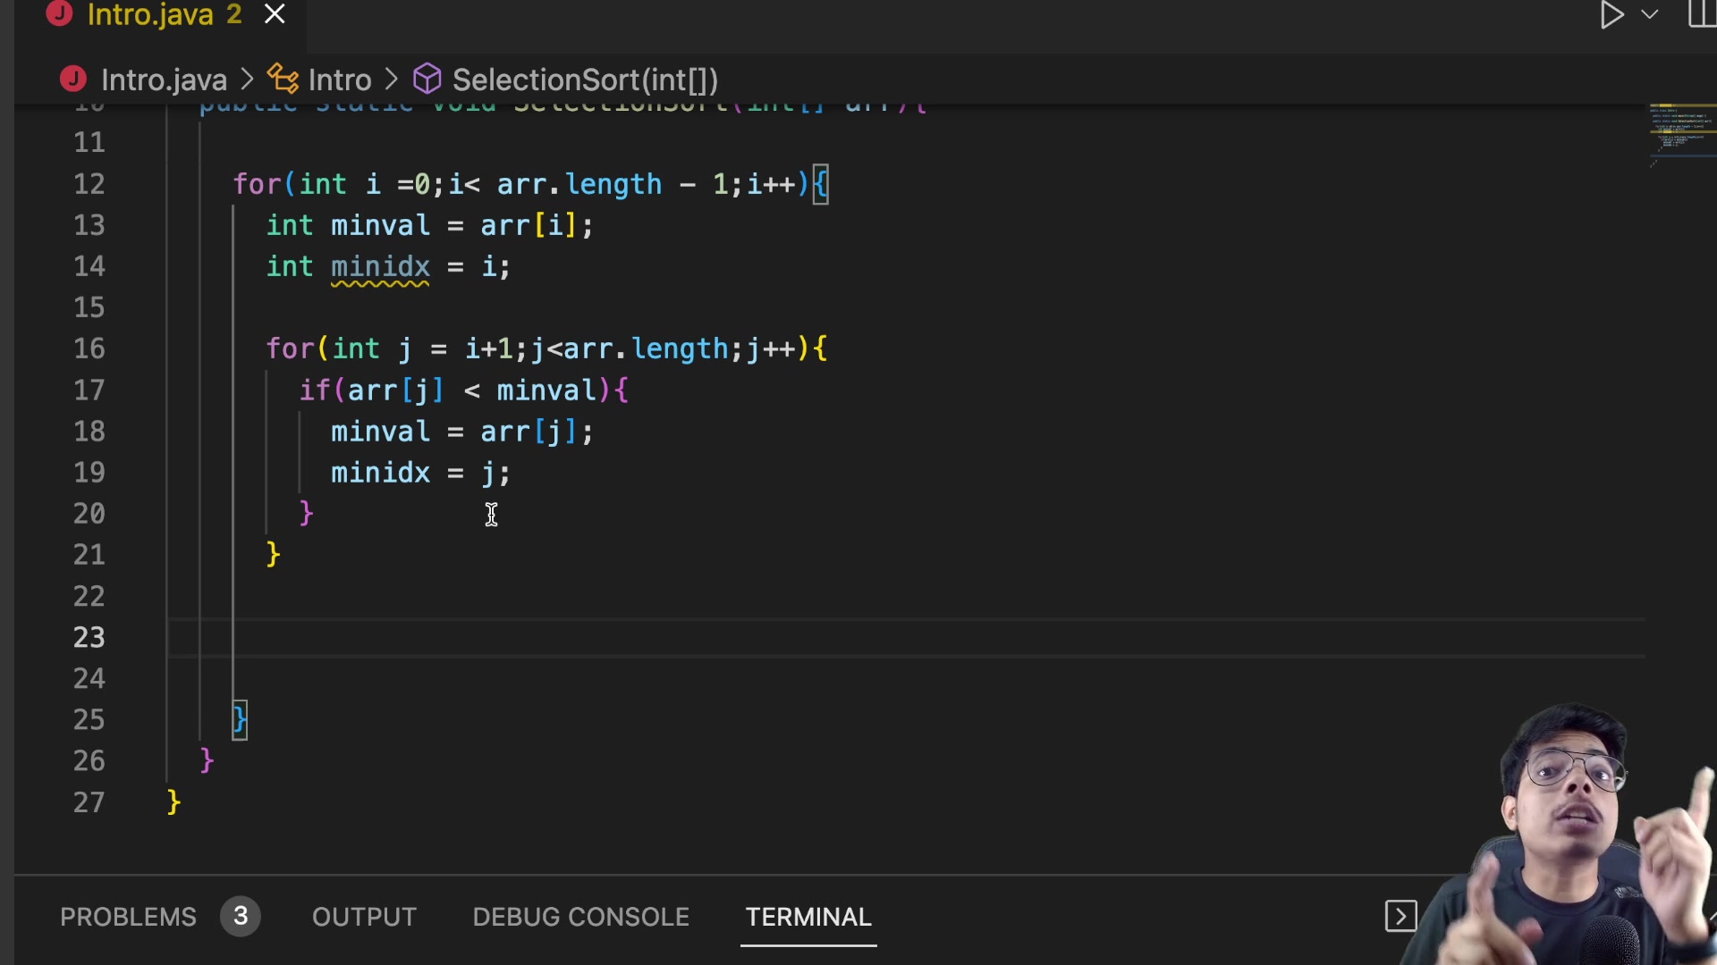This screenshot has width=1717, height=965.
Task: Show the DEBUG CONSOLE tab
Action: pyautogui.click(x=580, y=917)
